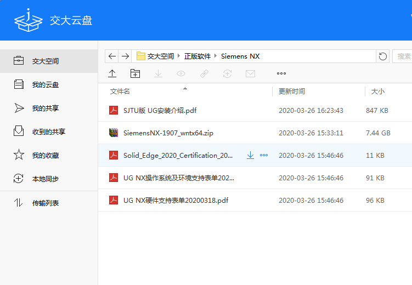Open 我的收藏 favorites section
Viewport: 412px width, 285px height.
pyautogui.click(x=45, y=155)
